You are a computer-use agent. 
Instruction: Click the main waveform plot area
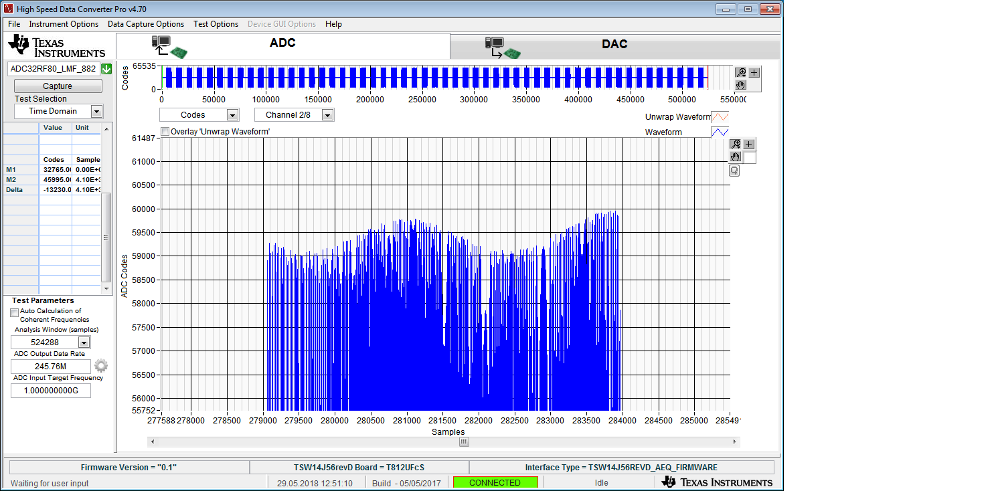[444, 274]
